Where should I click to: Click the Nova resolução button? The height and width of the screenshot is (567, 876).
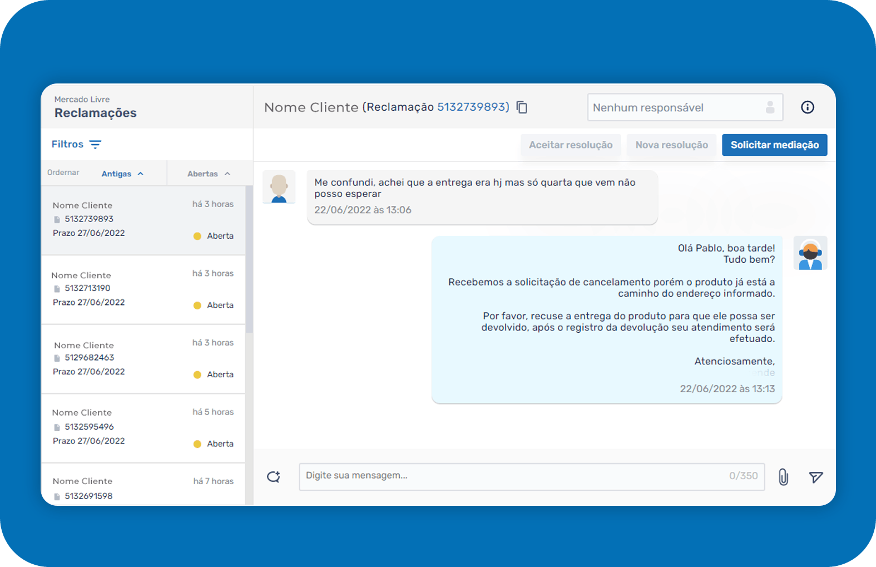[671, 145]
